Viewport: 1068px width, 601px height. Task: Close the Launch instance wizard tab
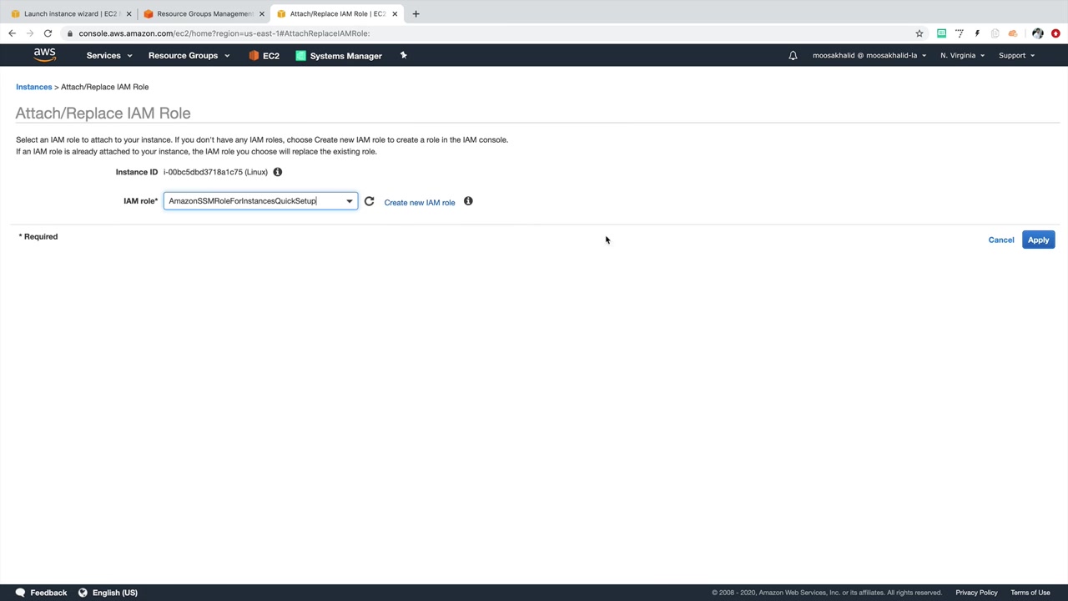(128, 13)
